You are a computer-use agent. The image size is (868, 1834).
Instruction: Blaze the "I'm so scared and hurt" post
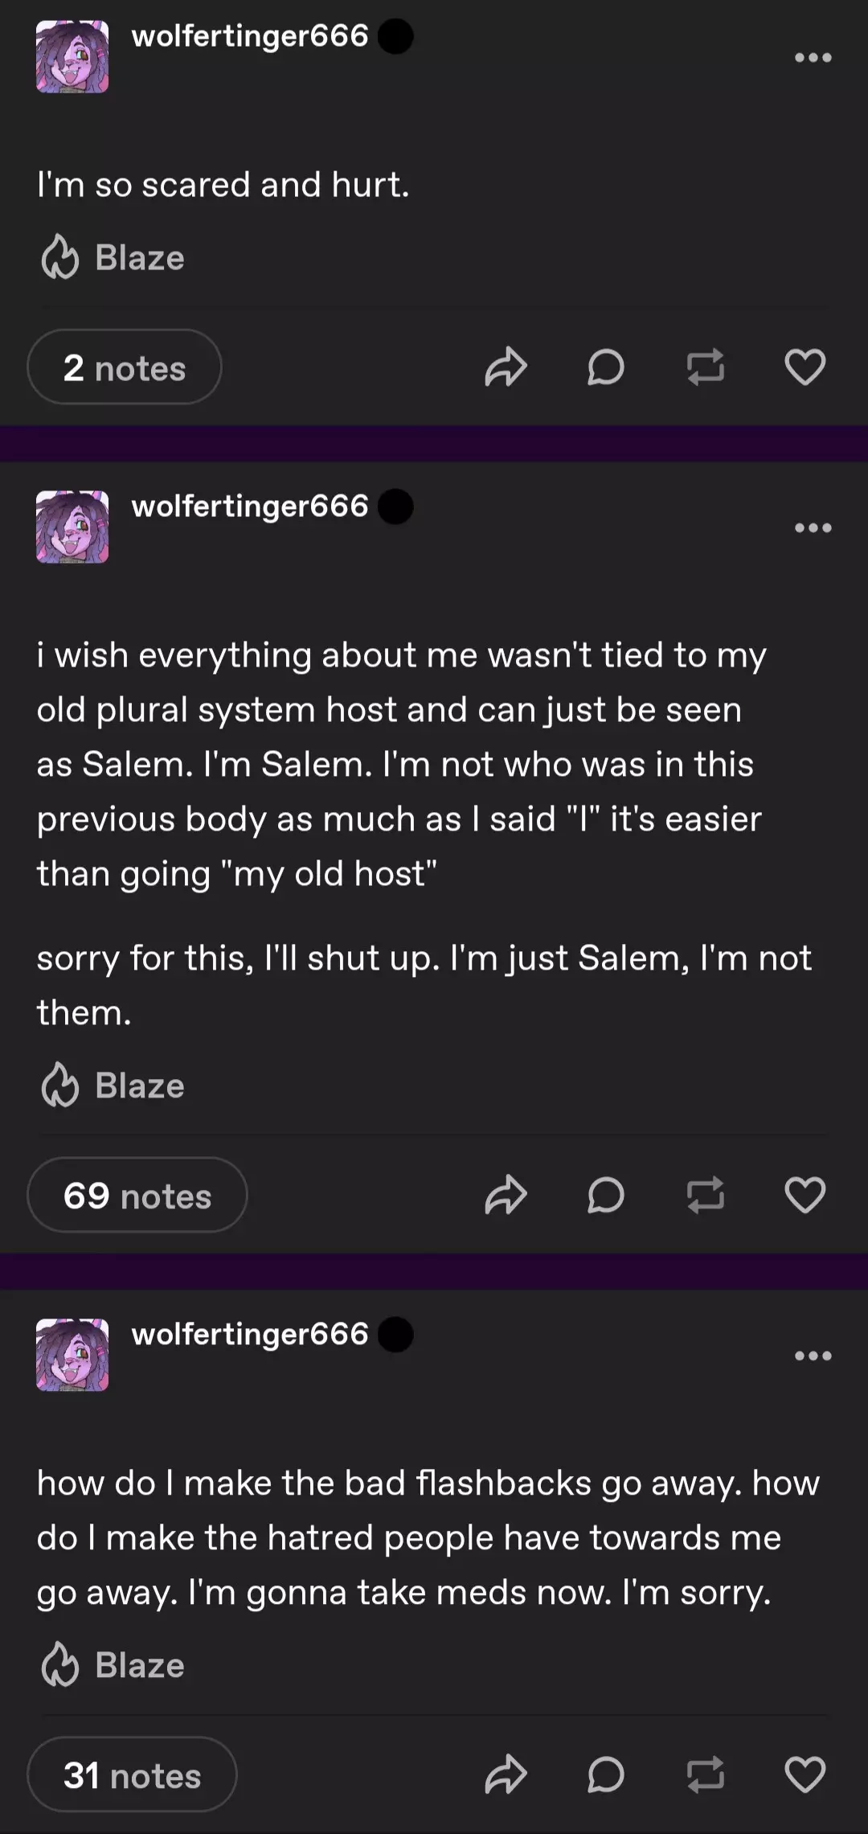point(113,258)
